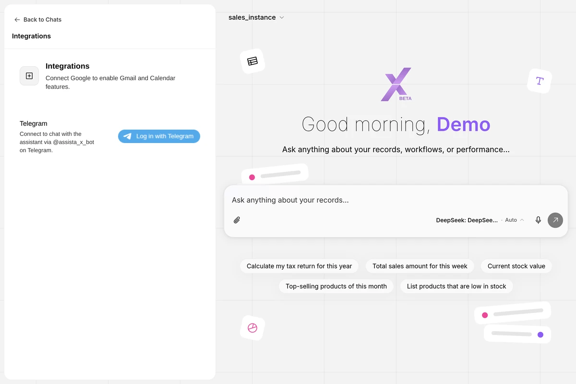Go back using the Back to Chats arrow
This screenshot has width=576, height=384.
click(17, 20)
